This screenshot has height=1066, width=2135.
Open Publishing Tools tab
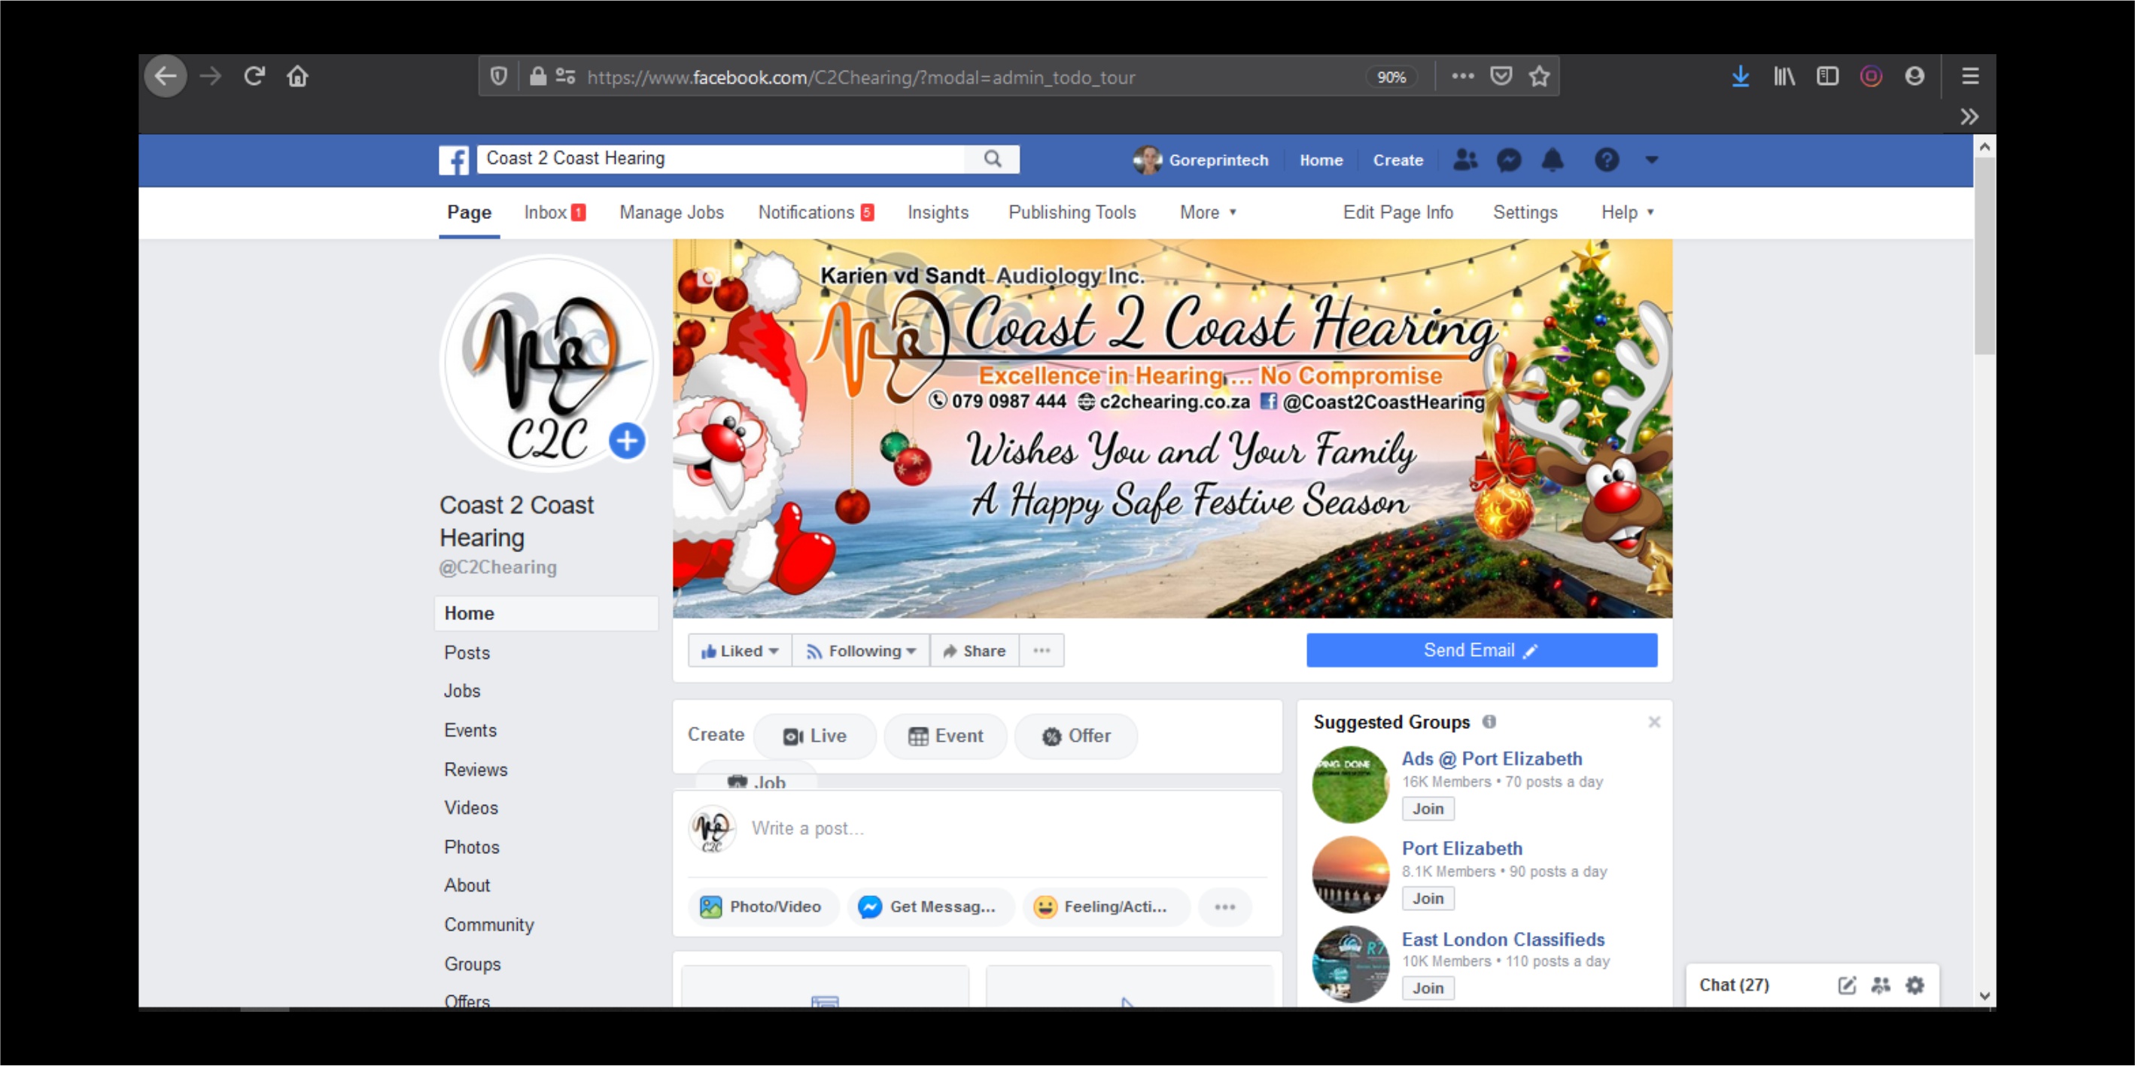(1072, 213)
